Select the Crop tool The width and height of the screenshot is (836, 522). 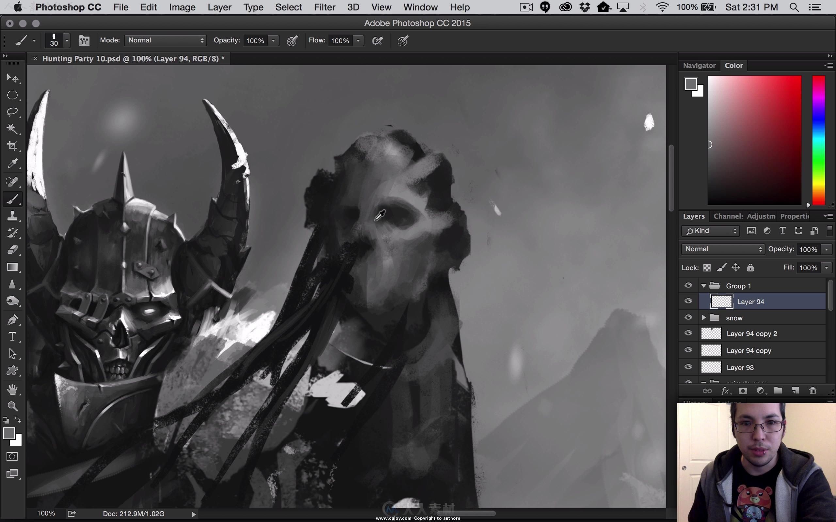[x=12, y=146]
